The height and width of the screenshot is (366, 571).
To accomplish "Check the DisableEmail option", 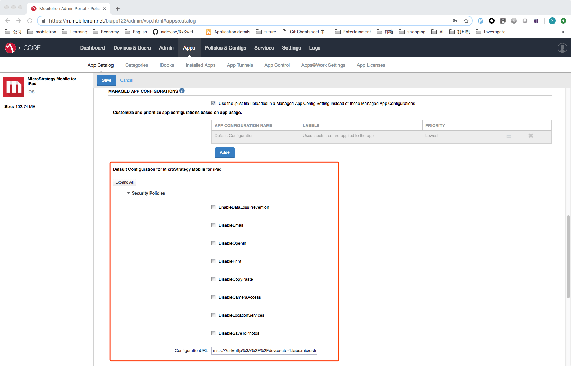I will [214, 225].
